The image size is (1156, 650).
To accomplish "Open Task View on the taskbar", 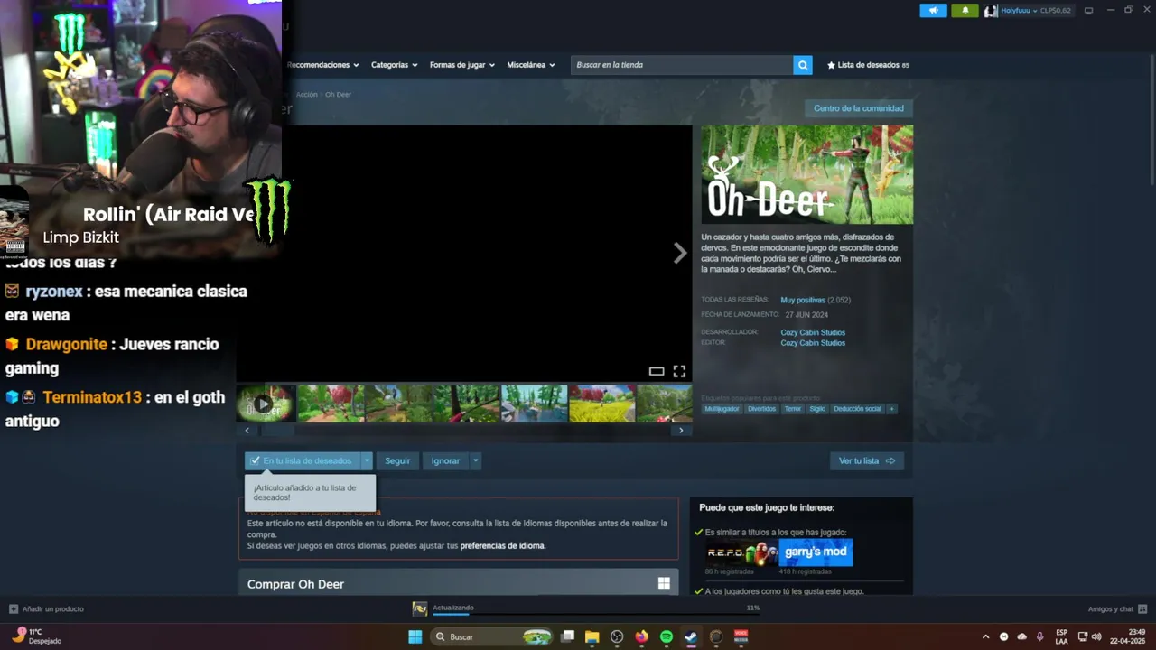I will tap(567, 636).
